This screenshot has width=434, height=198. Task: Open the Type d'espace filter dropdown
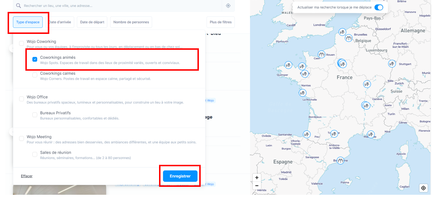[28, 22]
